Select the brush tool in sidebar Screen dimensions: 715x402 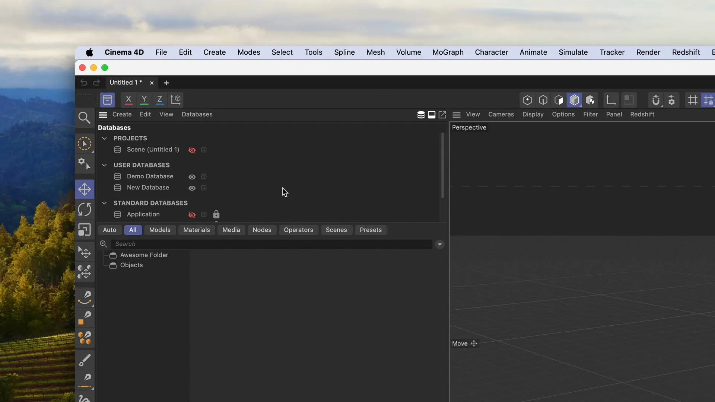(x=85, y=360)
